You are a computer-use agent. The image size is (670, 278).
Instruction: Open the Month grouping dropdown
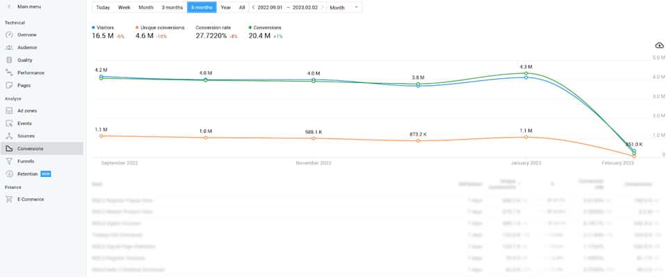(x=344, y=8)
